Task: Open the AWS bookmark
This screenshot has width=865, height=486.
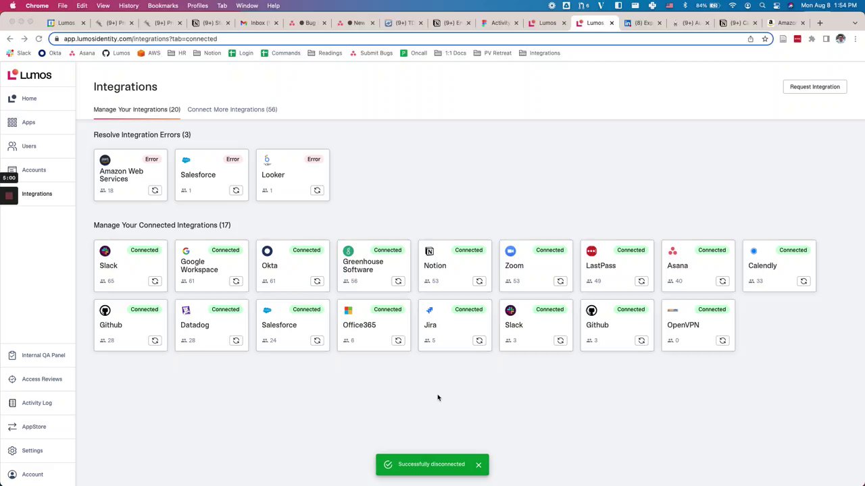Action: pos(149,53)
